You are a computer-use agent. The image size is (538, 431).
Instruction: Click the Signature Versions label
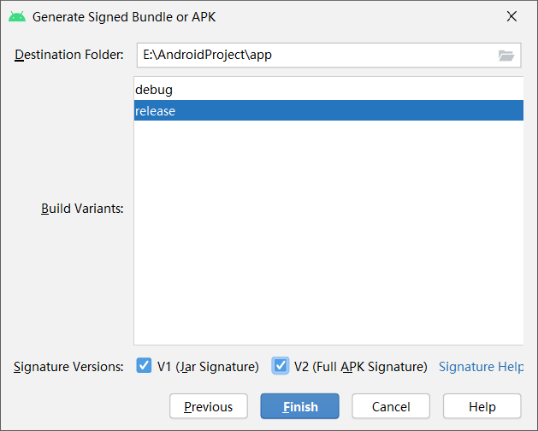click(x=69, y=367)
